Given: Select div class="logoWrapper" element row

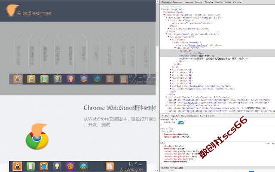Looking at the screenshot, I should (192, 23).
